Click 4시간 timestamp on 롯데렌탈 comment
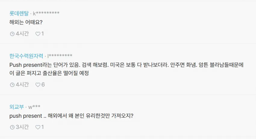Viewport: 256px width, 139px height. pyautogui.click(x=22, y=34)
